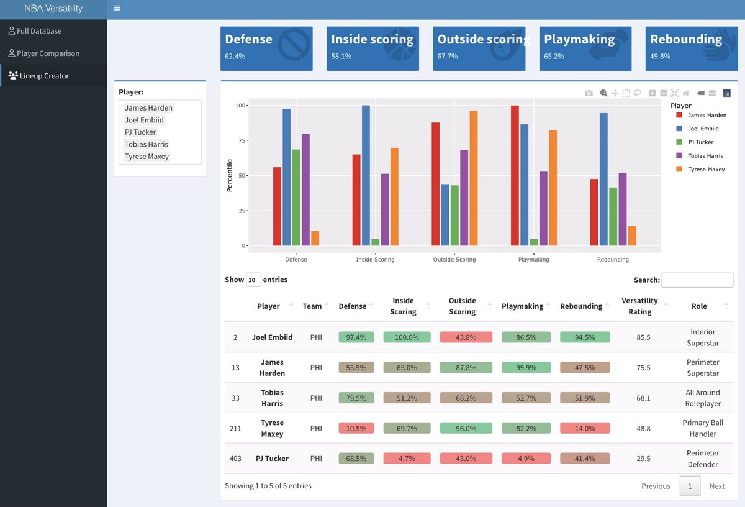Image resolution: width=745 pixels, height=507 pixels.
Task: Toggle Tobias Harris legend entry
Action: [700, 156]
